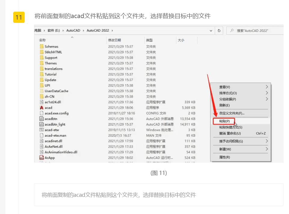The height and width of the screenshot is (214, 289).
Task: Click the refresh icon in address bar
Action: 219,30
